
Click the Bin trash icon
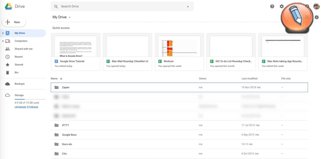[8, 72]
